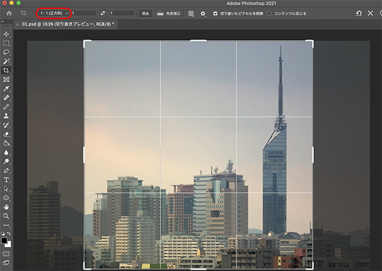
Task: Select the Move tool
Action: point(6,34)
